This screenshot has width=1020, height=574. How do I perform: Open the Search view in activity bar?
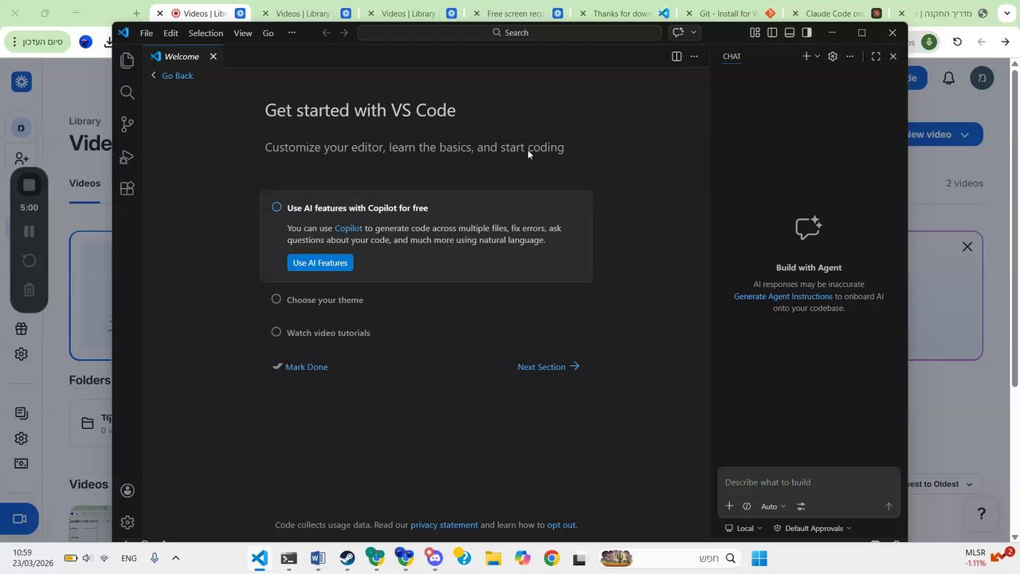point(127,92)
